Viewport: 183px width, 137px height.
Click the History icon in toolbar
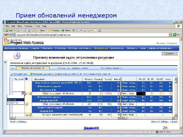click(x=74, y=30)
